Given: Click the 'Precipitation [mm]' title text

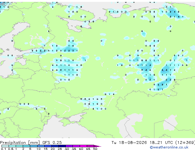Looking at the screenshot, I should point(20,143).
